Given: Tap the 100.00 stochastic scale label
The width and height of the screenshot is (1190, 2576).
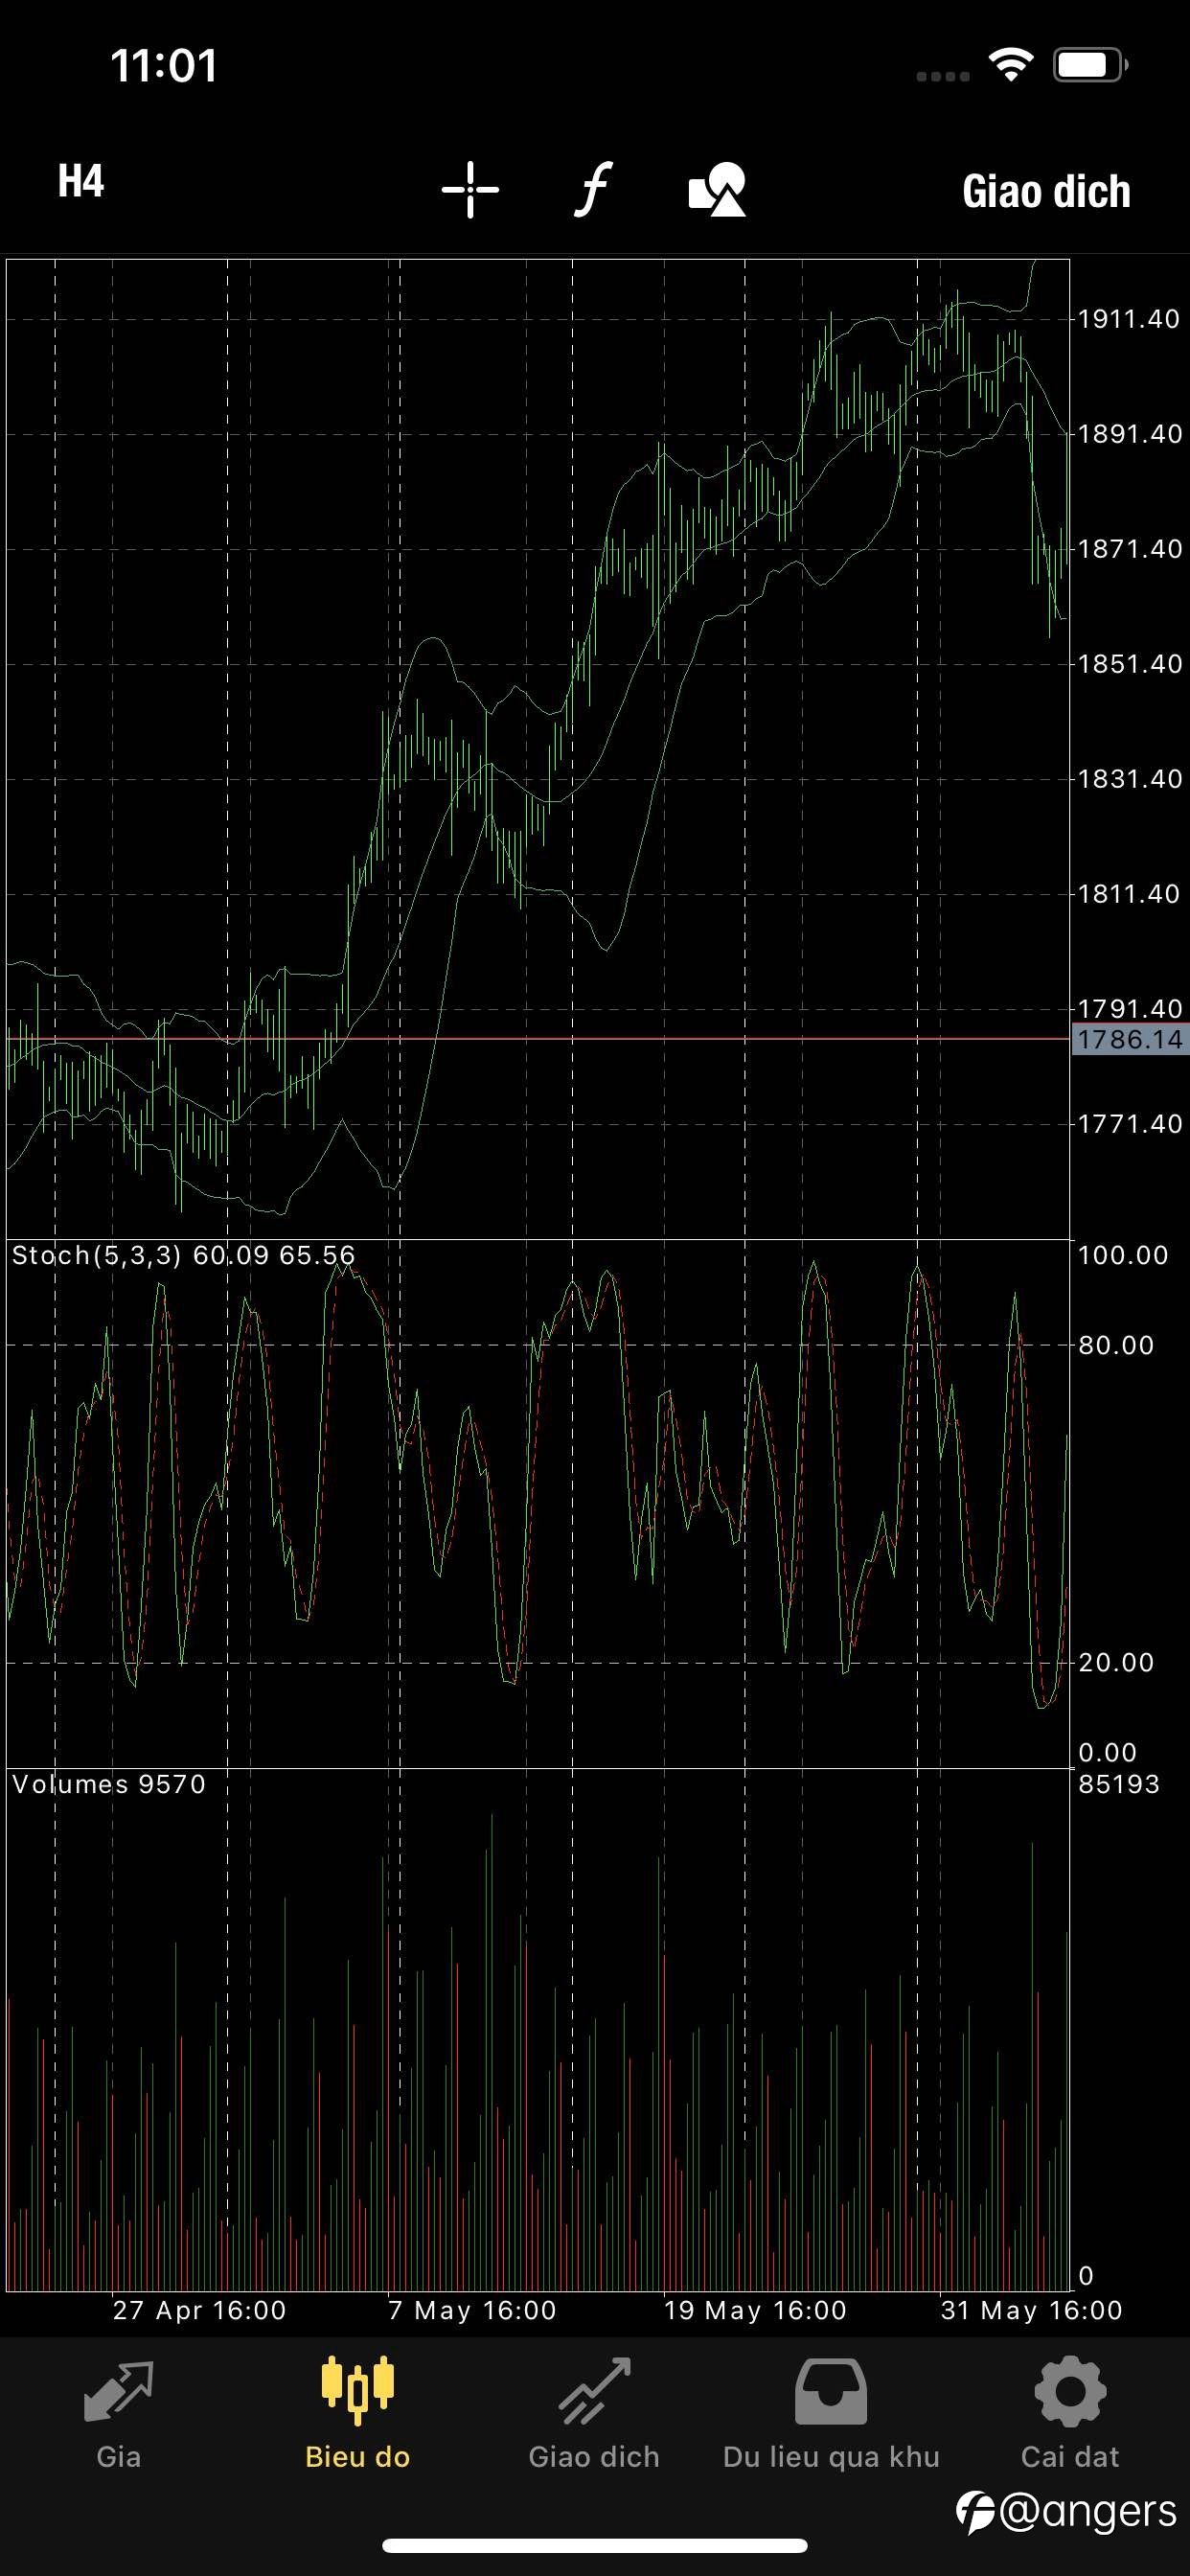Looking at the screenshot, I should coord(1123,1255).
